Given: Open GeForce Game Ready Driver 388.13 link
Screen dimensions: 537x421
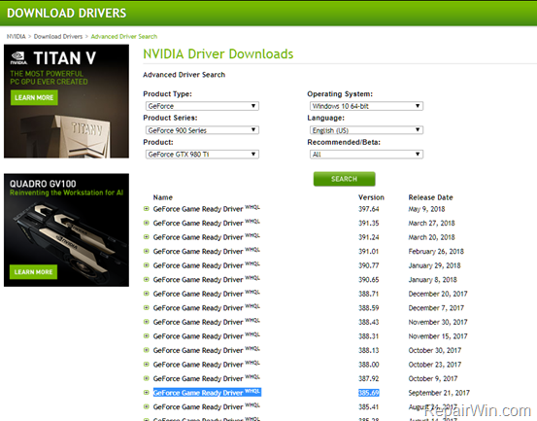Looking at the screenshot, I should point(206,350).
